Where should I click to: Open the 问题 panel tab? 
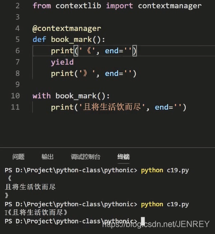(x=18, y=157)
